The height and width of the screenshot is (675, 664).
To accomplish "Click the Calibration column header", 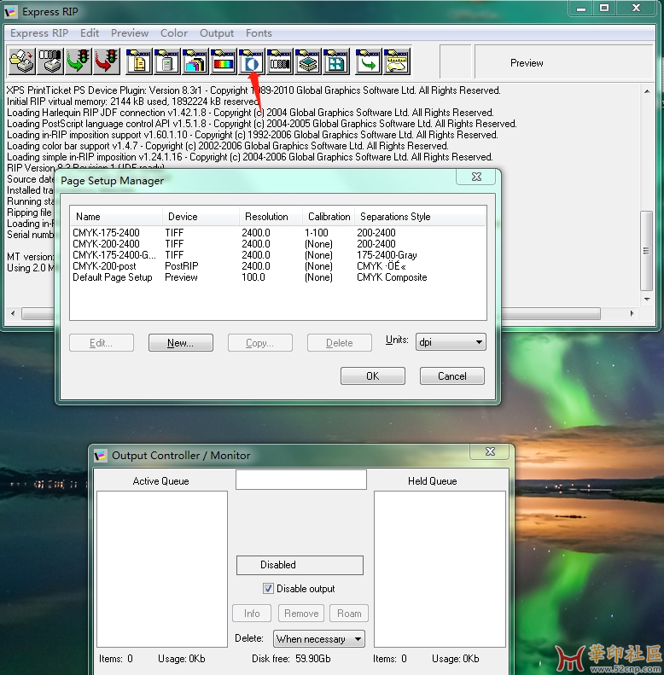I will tap(329, 217).
